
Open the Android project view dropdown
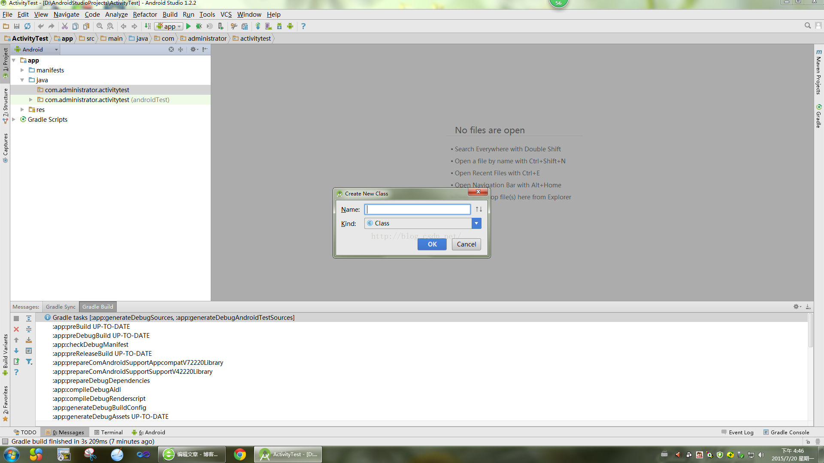tap(36, 49)
